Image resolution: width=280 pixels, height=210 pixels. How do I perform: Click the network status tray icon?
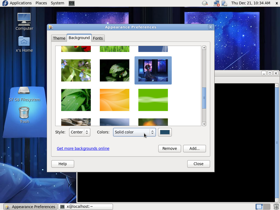[217, 3]
